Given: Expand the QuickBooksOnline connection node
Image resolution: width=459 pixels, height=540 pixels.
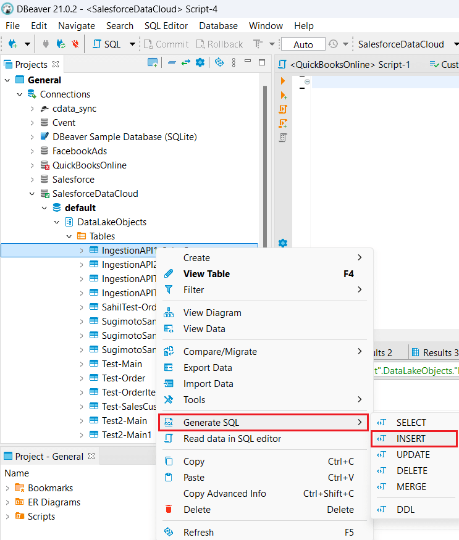Looking at the screenshot, I should coord(32,165).
